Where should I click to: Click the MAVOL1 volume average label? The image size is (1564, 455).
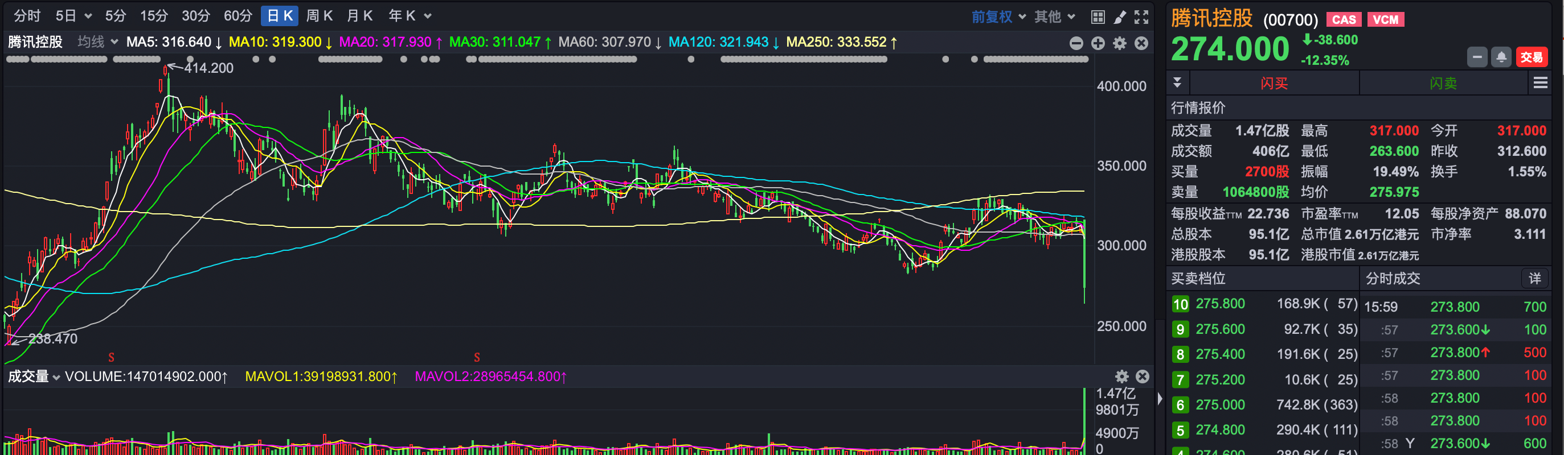pyautogui.click(x=321, y=376)
